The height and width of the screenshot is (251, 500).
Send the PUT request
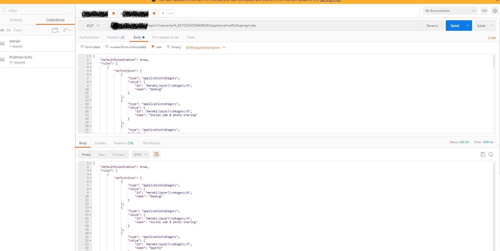[454, 26]
